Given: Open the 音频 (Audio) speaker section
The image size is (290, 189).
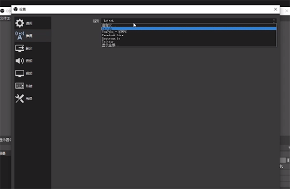Looking at the screenshot, I should 33,60.
